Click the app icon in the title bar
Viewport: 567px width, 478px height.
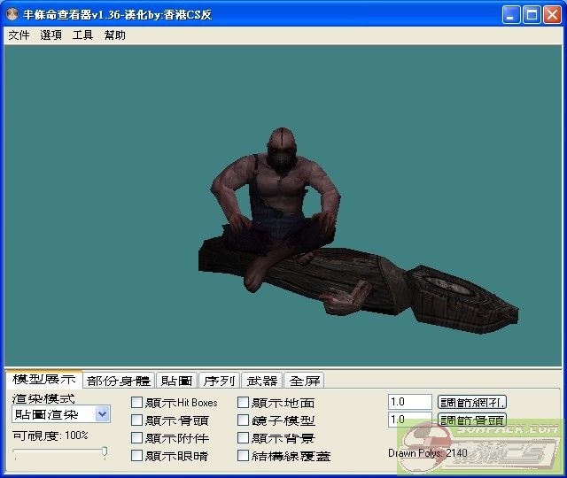pyautogui.click(x=12, y=15)
